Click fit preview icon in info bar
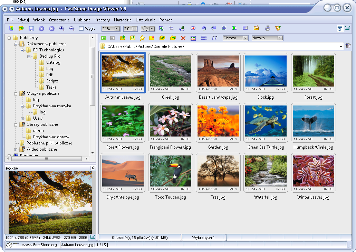Viewport: 356px width, 252px height. click(92, 237)
